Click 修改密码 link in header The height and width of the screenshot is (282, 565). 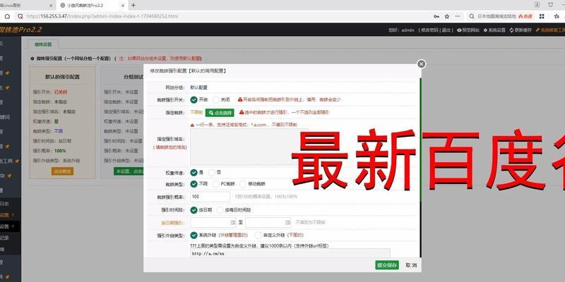coord(429,30)
